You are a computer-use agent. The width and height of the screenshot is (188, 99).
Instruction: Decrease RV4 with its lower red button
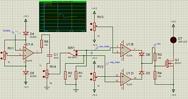[44, 77]
